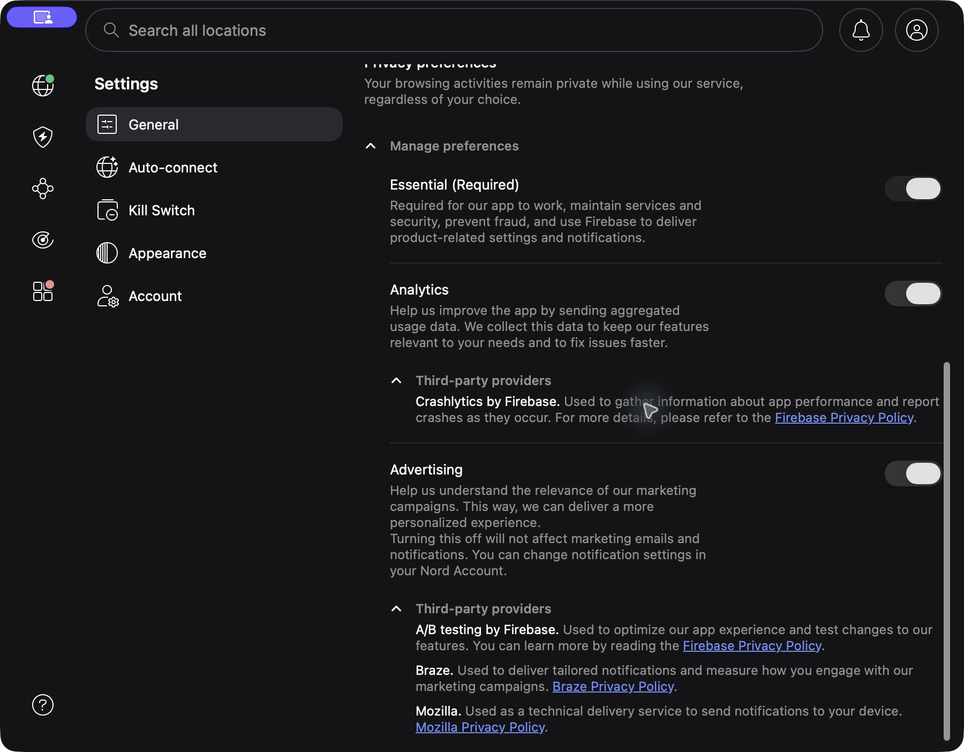Open Firebase Privacy Policy link for A/B testing

click(752, 646)
